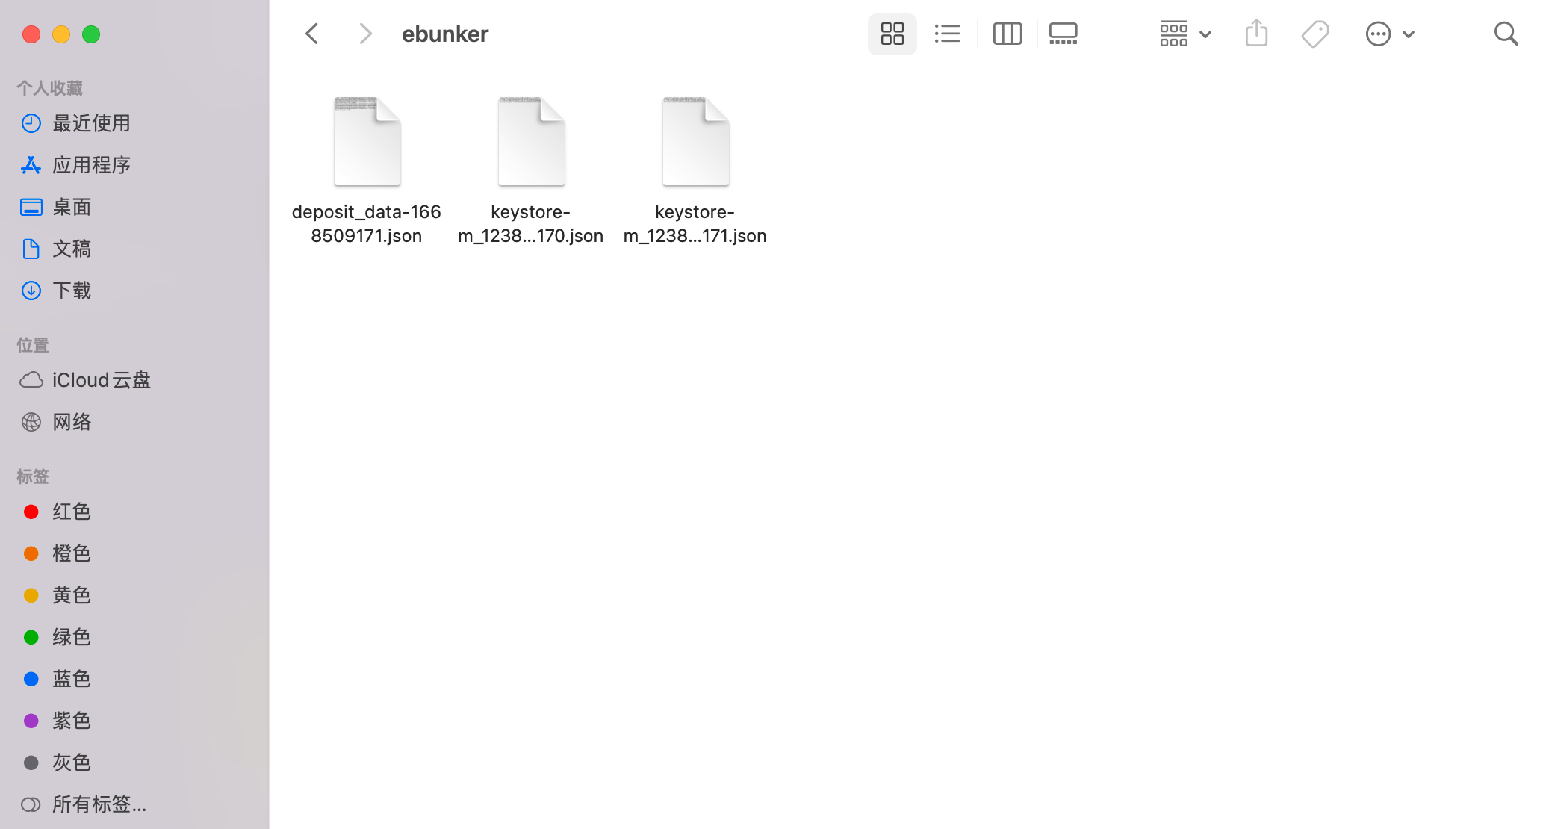Go forward to the next folder
Viewport: 1543px width, 829px height.
(x=365, y=34)
